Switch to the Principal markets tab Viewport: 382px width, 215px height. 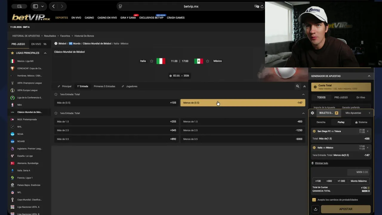click(x=64, y=86)
